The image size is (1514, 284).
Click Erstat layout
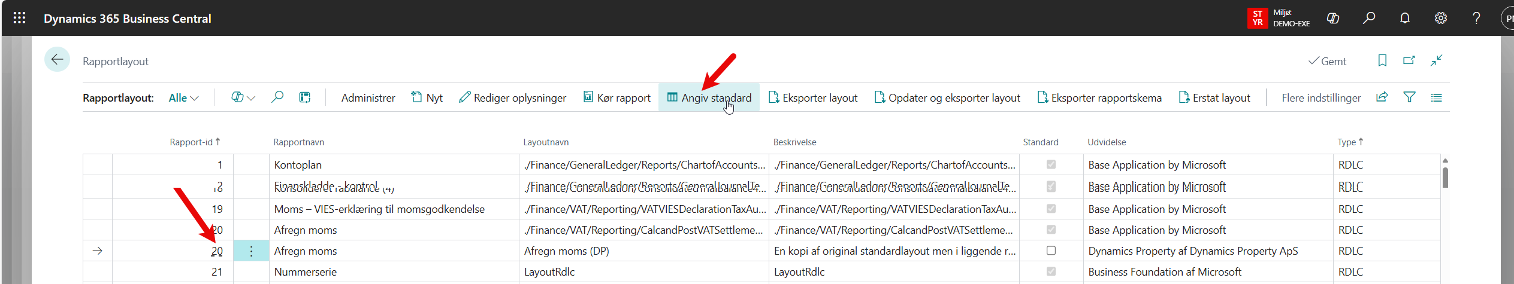point(1214,97)
